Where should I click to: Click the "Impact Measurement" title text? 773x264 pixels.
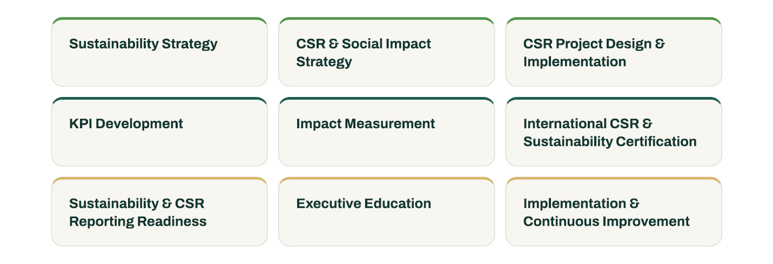click(366, 124)
